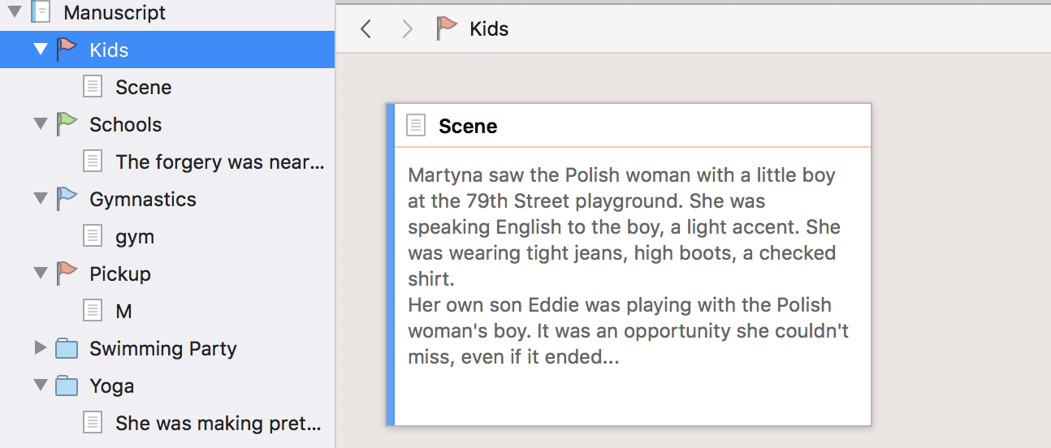The height and width of the screenshot is (448, 1051).
Task: Click the Manuscript document icon
Action: click(x=41, y=12)
